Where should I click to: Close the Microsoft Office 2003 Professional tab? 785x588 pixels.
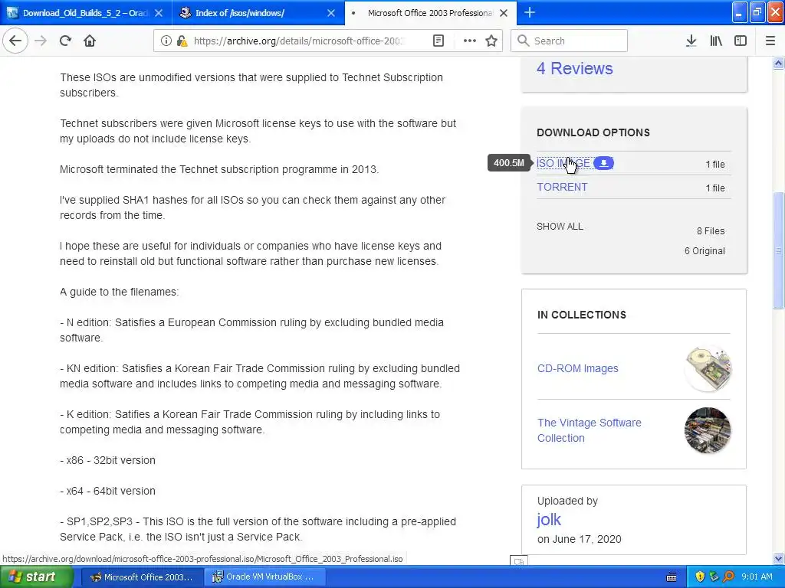click(504, 13)
